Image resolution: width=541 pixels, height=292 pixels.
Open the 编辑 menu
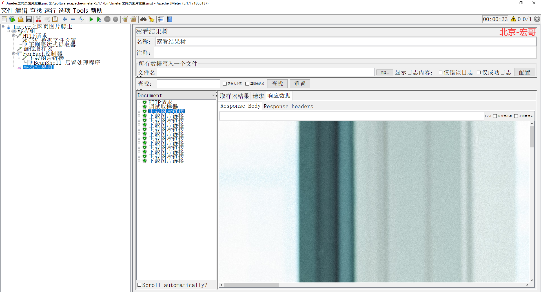pos(21,10)
